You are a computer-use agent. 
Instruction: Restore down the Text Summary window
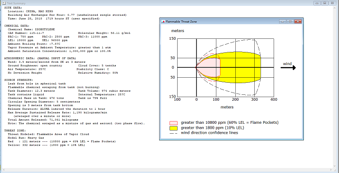click(324, 3)
